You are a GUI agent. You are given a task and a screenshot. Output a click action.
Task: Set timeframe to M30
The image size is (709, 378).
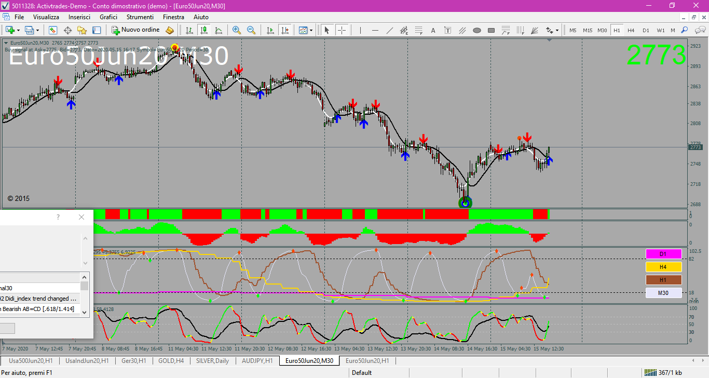(602, 30)
